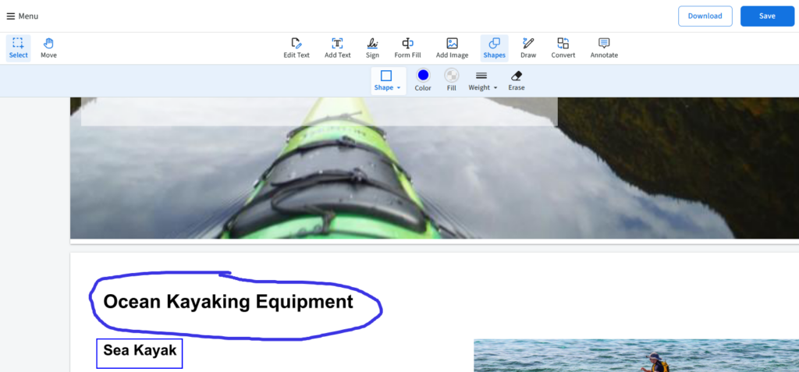Click the 'Ocean Kayaking Equipment' heading
This screenshot has height=372, width=799.
(229, 302)
